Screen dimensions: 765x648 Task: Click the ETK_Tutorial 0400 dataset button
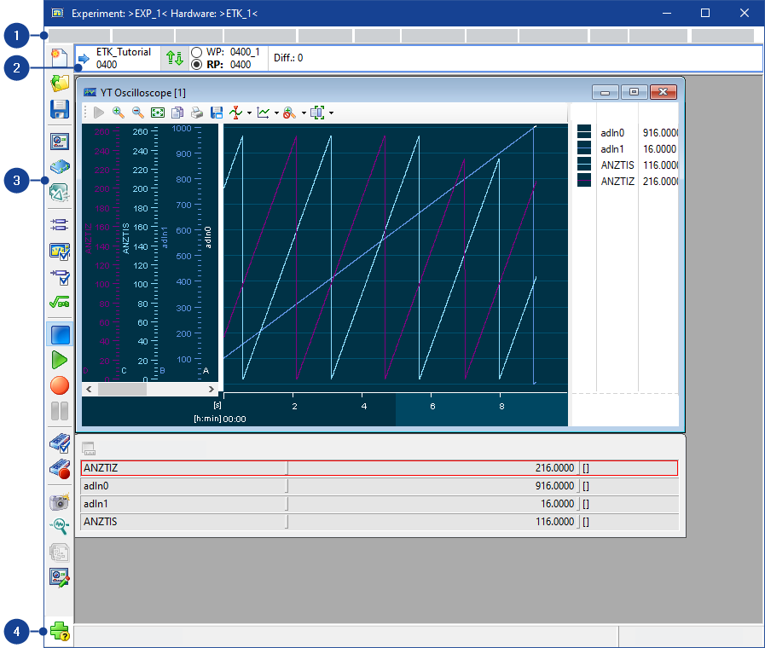(119, 58)
